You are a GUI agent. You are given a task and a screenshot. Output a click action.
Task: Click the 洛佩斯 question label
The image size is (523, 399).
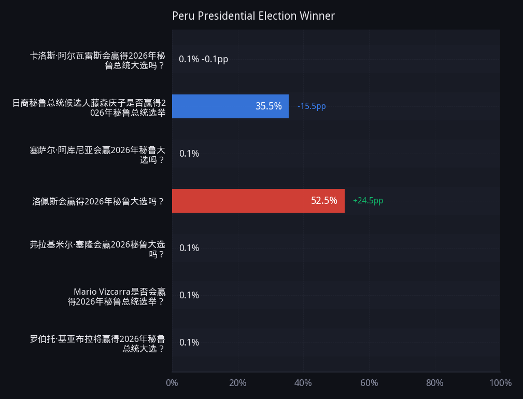pyautogui.click(x=98, y=201)
